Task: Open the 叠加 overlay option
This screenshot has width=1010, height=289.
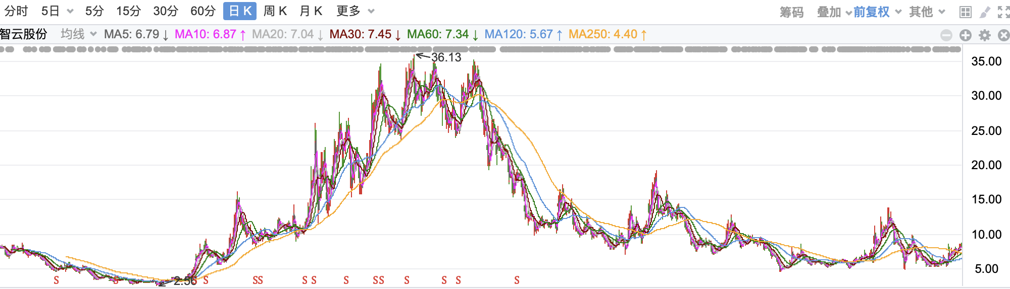Action: tap(829, 12)
